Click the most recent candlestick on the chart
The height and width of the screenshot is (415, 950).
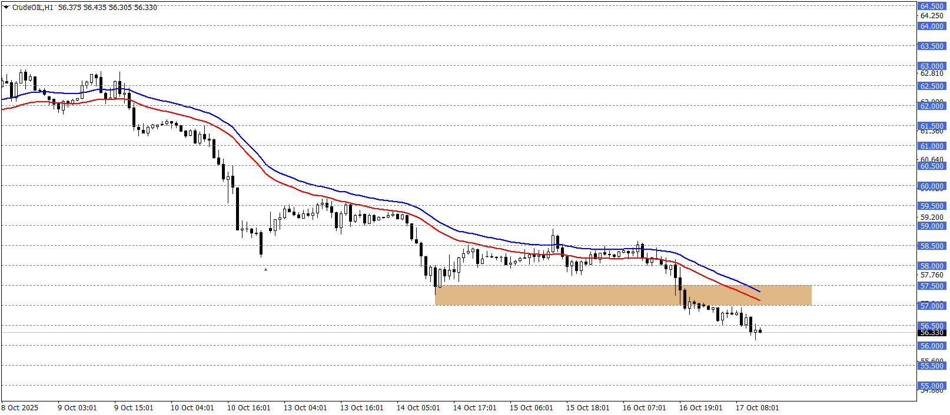[x=760, y=331]
